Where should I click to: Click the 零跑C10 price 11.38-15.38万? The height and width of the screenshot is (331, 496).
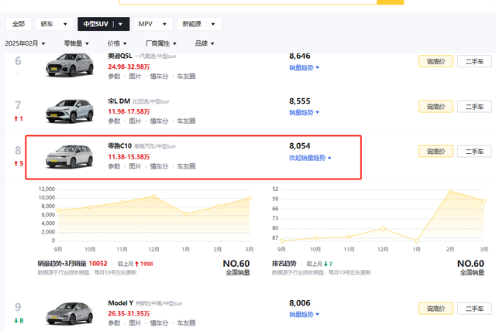coord(129,157)
